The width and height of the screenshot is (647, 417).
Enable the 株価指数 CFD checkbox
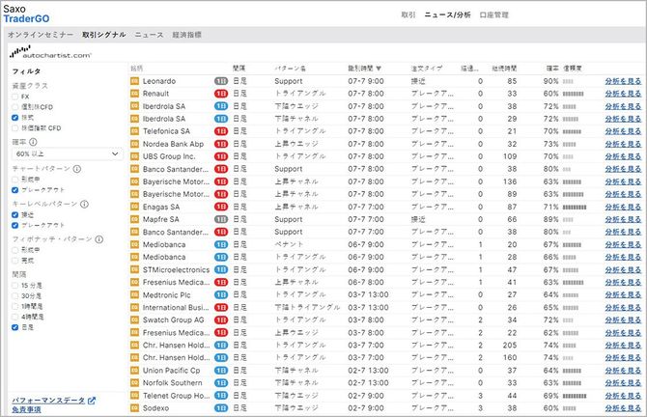click(15, 128)
